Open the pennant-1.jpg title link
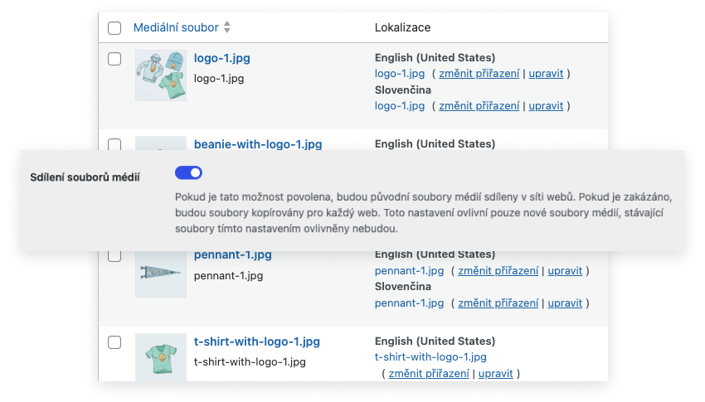 233,255
